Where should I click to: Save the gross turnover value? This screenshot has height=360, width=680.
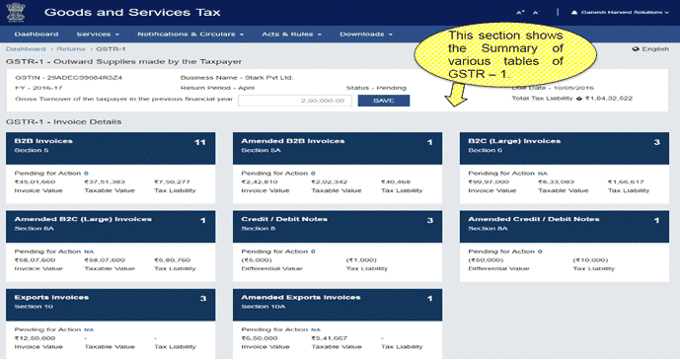point(383,101)
